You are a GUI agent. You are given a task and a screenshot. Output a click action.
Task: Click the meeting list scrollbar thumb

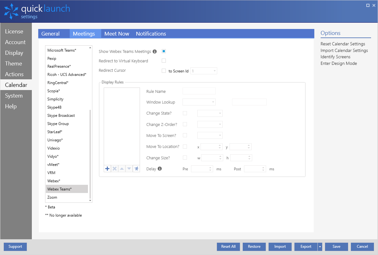90,154
